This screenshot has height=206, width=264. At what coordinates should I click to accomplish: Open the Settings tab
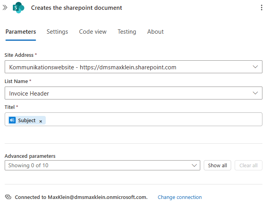(57, 32)
